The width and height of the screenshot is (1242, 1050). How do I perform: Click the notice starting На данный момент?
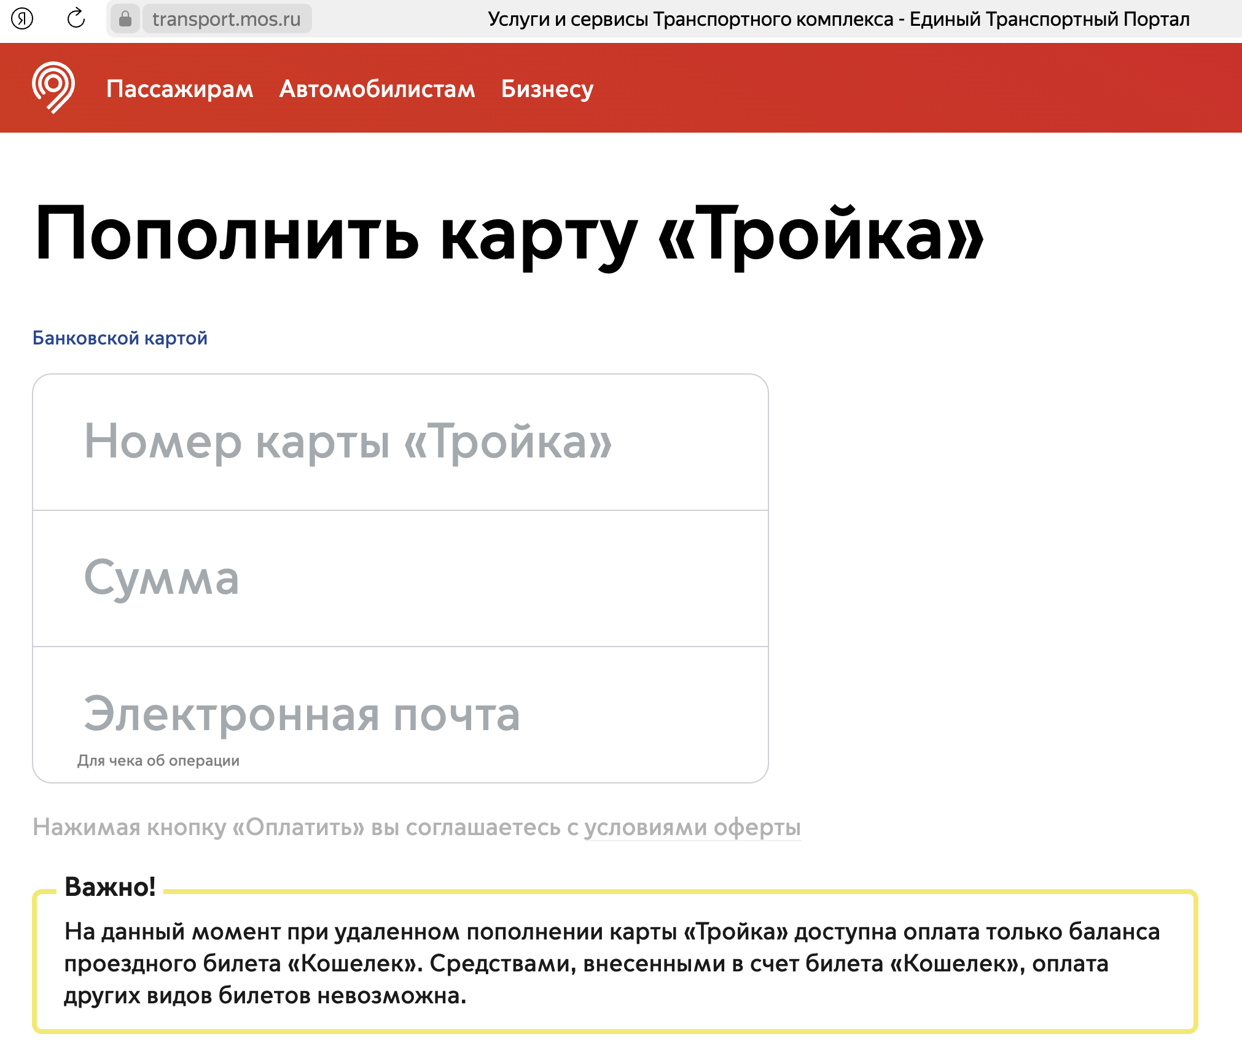pyautogui.click(x=612, y=963)
